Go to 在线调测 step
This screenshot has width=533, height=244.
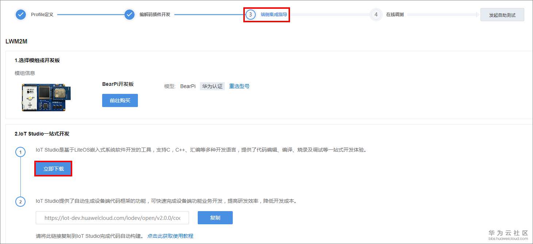[395, 15]
